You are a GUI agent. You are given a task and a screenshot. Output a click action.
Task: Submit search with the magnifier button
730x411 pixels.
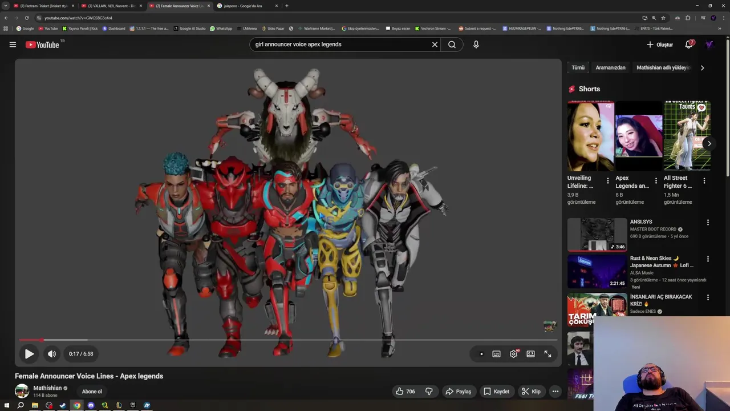click(x=452, y=45)
